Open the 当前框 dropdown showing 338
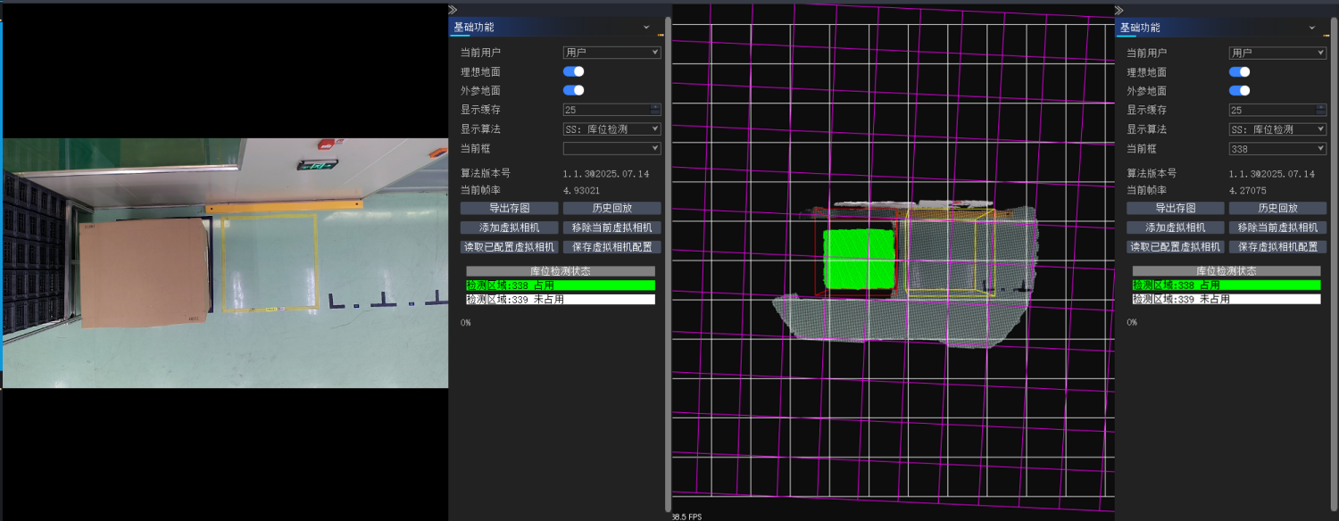Screen dimensions: 1339x521 pos(1277,149)
